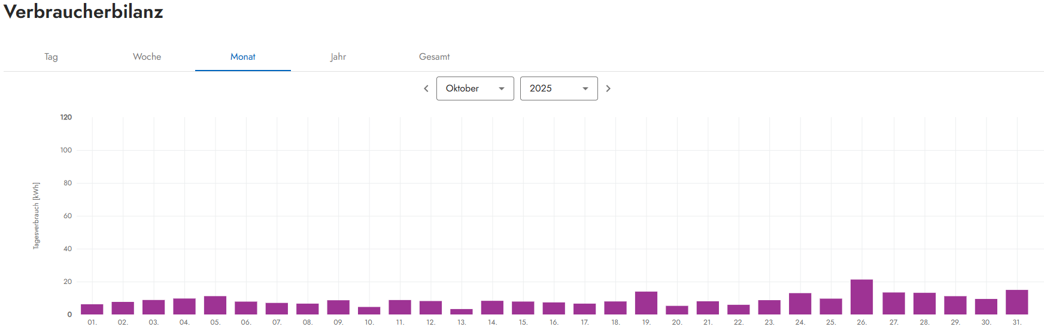Click the bar for day 19

click(646, 303)
